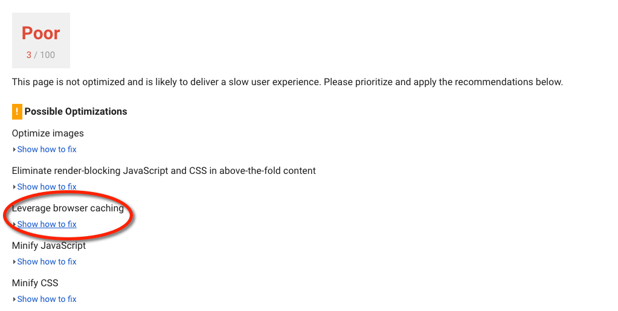Click the Eliminate render-blocking JavaScript and CSS title

click(x=164, y=171)
